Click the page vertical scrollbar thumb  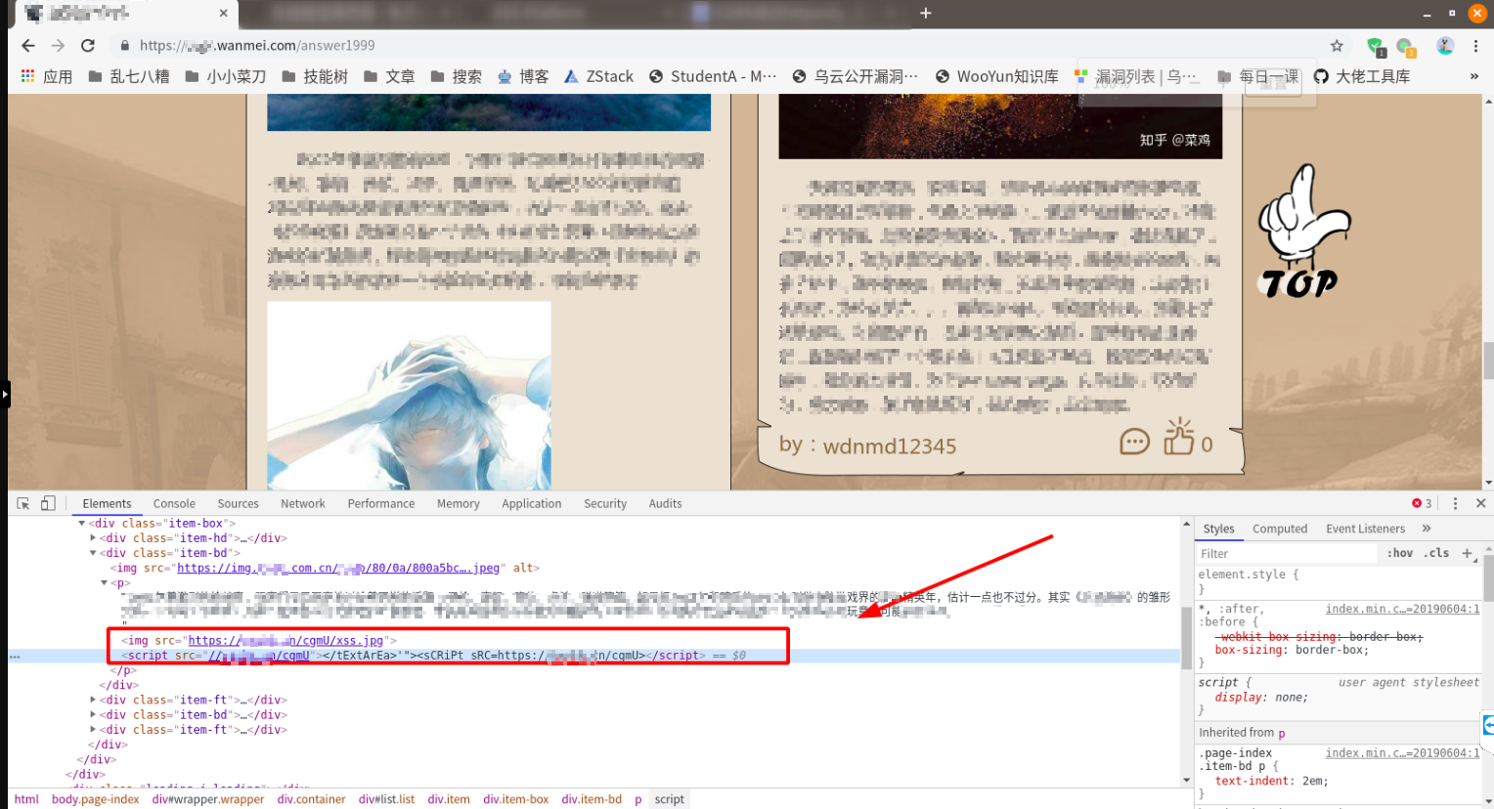point(1488,360)
